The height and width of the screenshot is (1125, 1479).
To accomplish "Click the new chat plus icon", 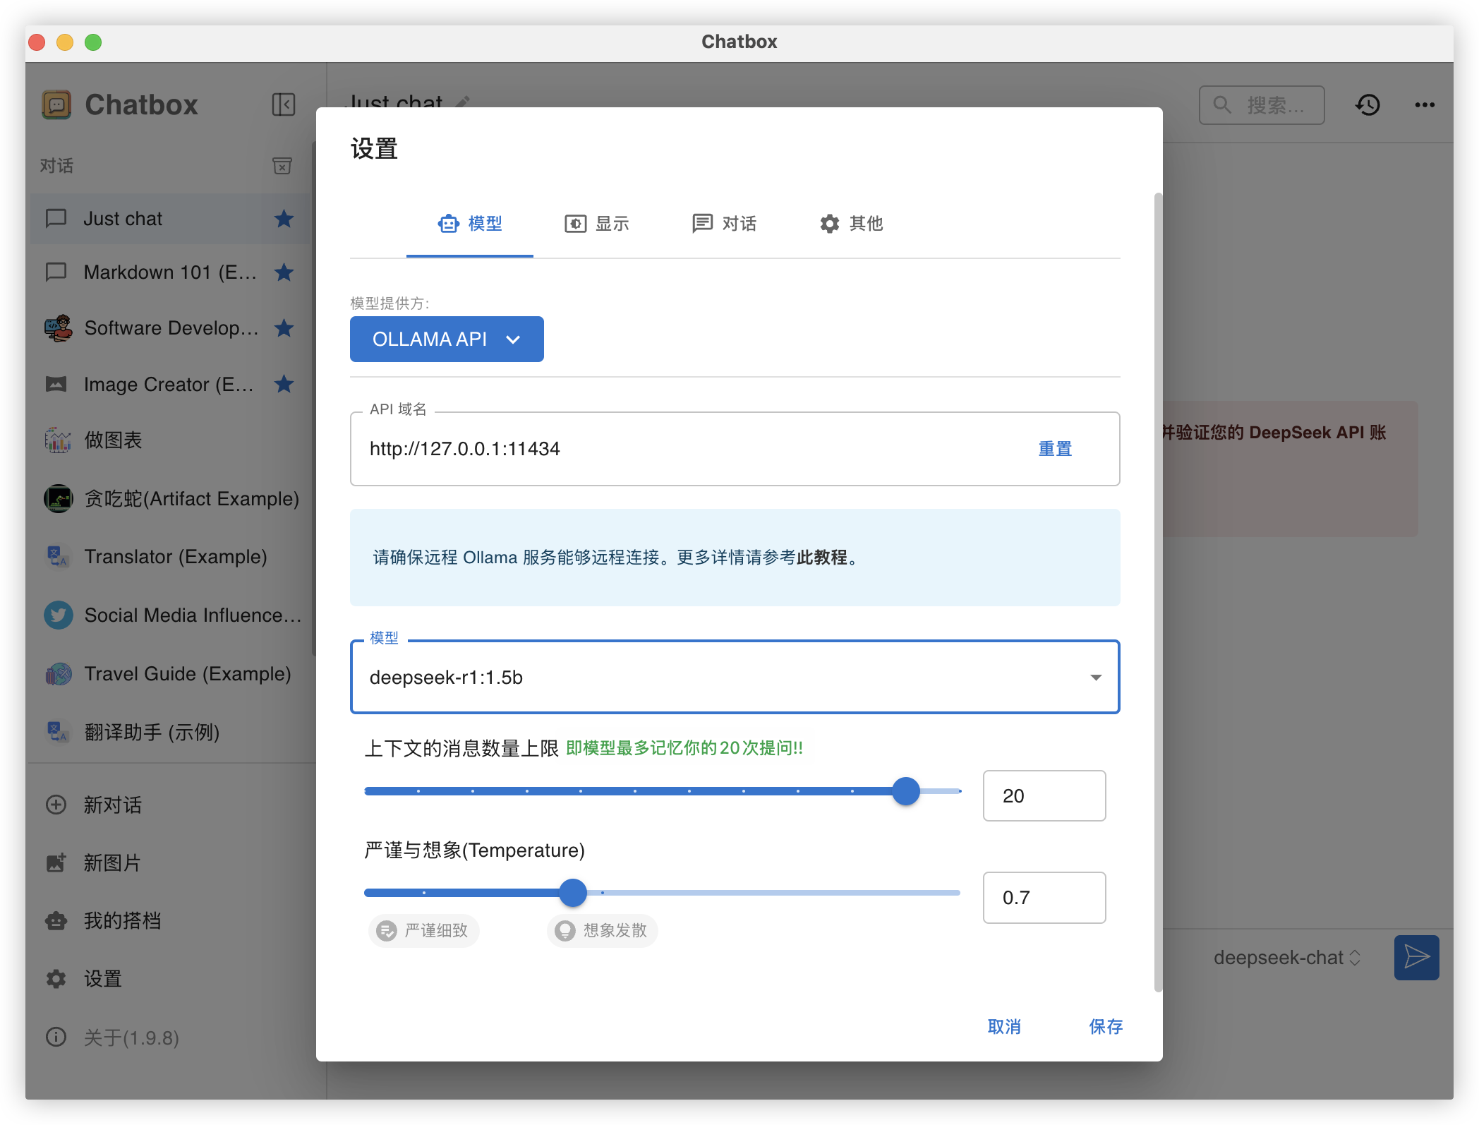I will click(56, 805).
